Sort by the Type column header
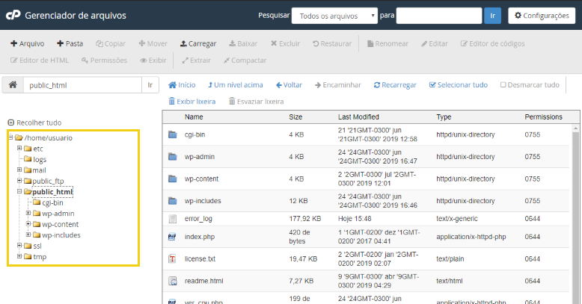The height and width of the screenshot is (304, 582). (x=444, y=117)
